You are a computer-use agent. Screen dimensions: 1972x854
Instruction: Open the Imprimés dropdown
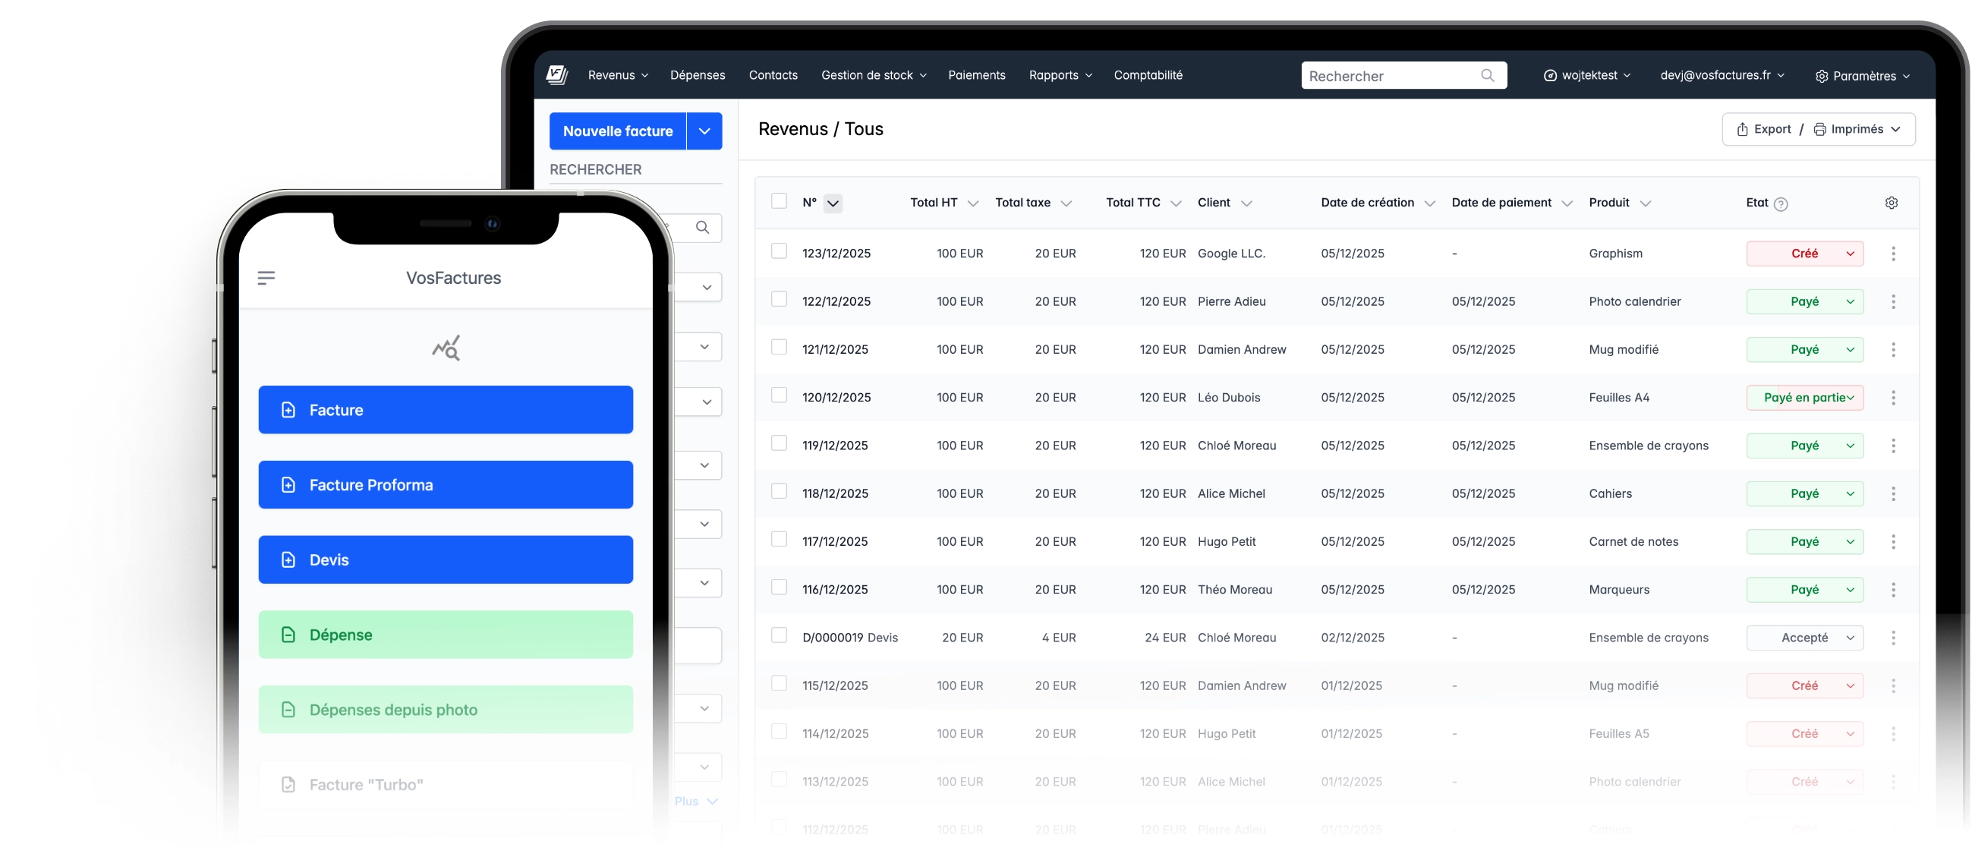coord(1857,129)
